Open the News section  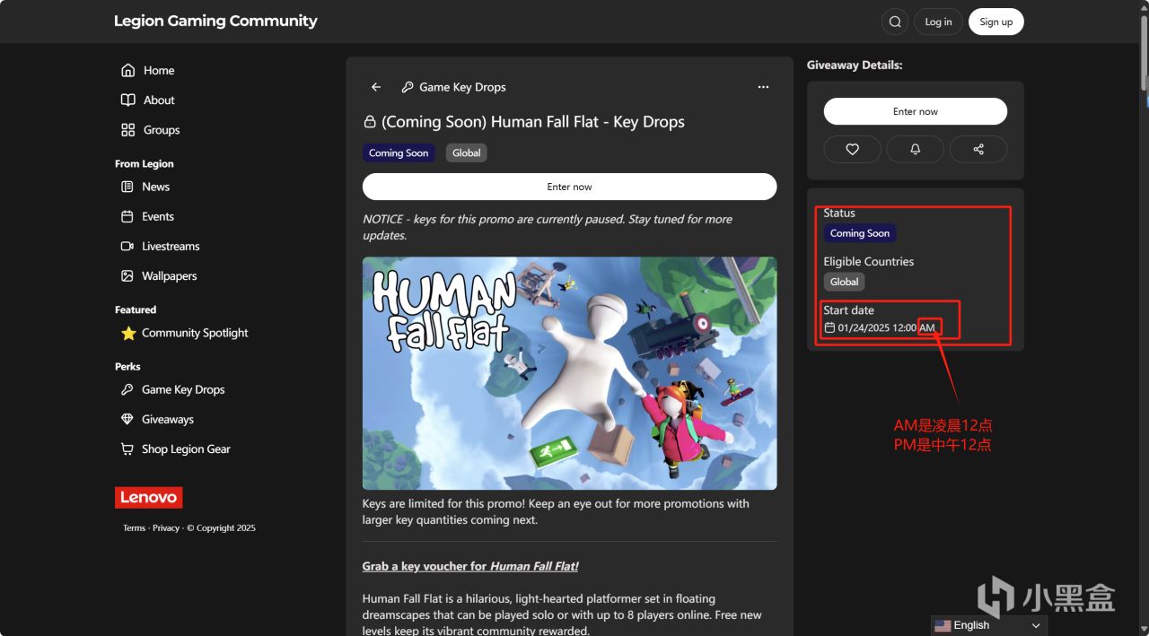(155, 187)
